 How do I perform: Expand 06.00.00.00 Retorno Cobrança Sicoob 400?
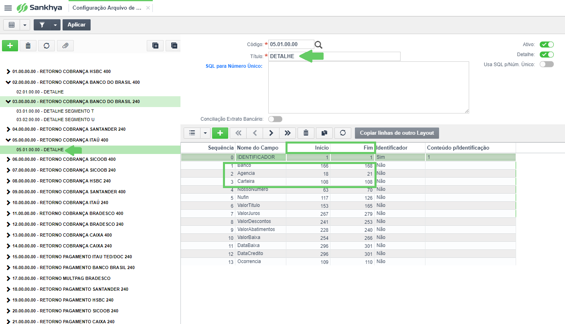(x=8, y=159)
